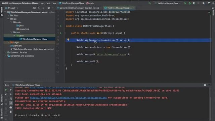Click the Search Everywhere magnifier icon

(x=213, y=3)
